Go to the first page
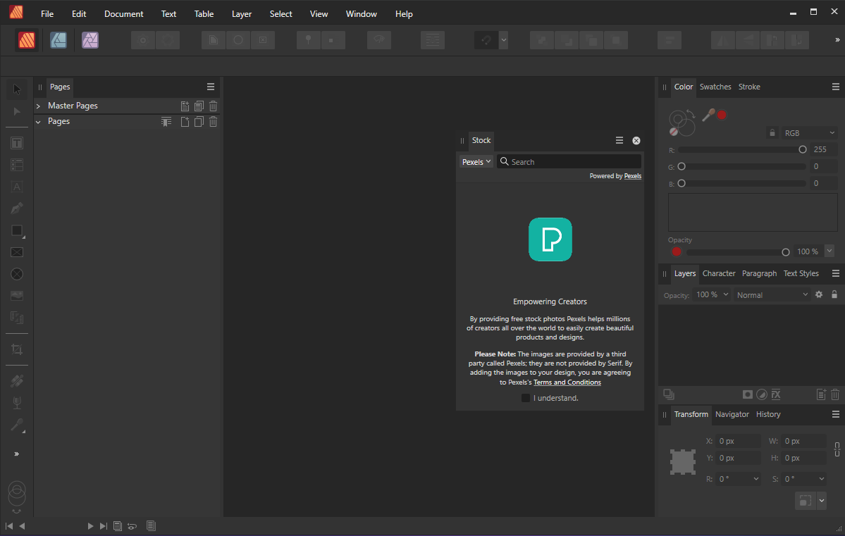 (x=9, y=526)
